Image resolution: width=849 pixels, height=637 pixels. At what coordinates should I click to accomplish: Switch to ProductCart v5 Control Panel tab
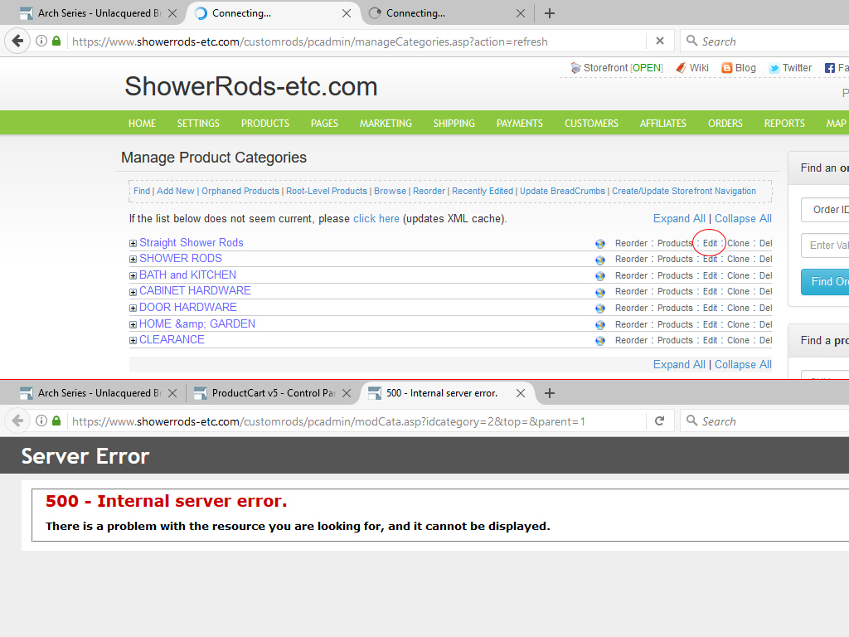point(271,392)
